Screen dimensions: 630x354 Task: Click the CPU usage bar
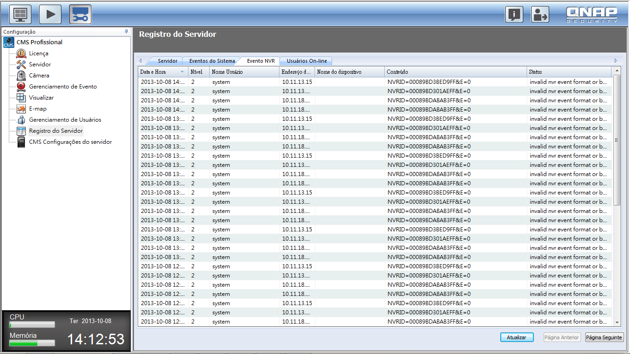[32, 325]
